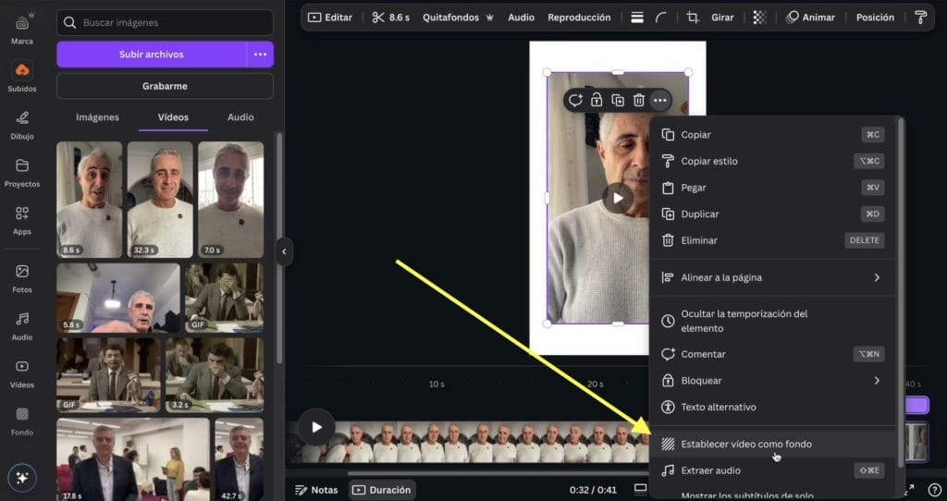Viewport: 947px width, 501px height.
Task: Collapse the side panel with arrow handle
Action: [284, 251]
